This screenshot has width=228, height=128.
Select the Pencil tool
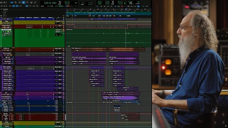click(35, 2)
